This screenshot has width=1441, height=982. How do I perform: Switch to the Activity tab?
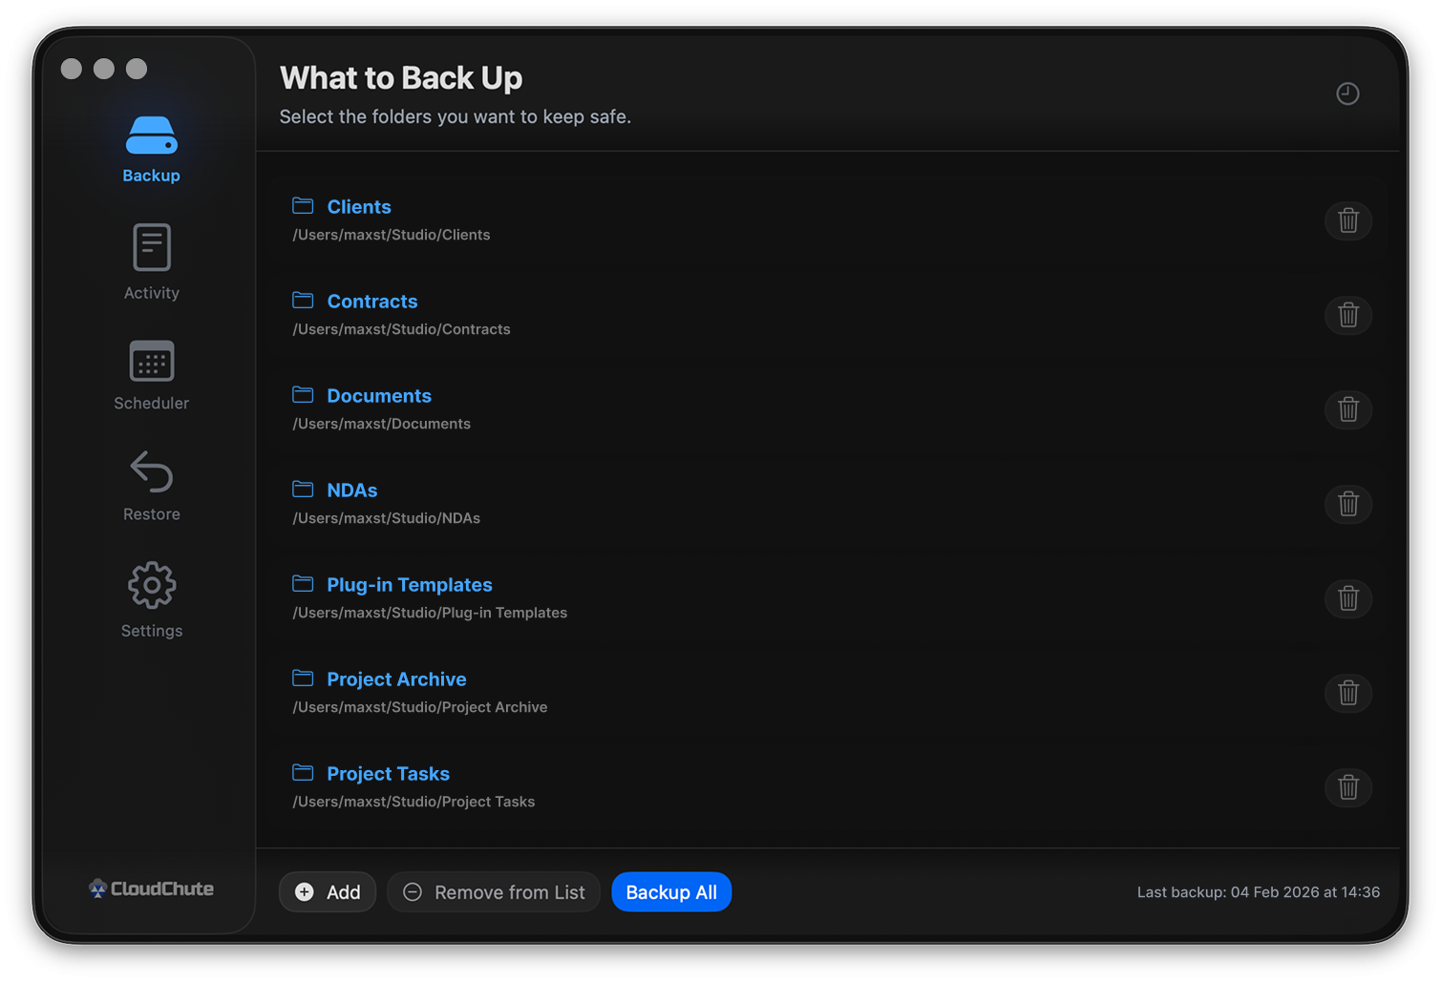click(x=151, y=261)
